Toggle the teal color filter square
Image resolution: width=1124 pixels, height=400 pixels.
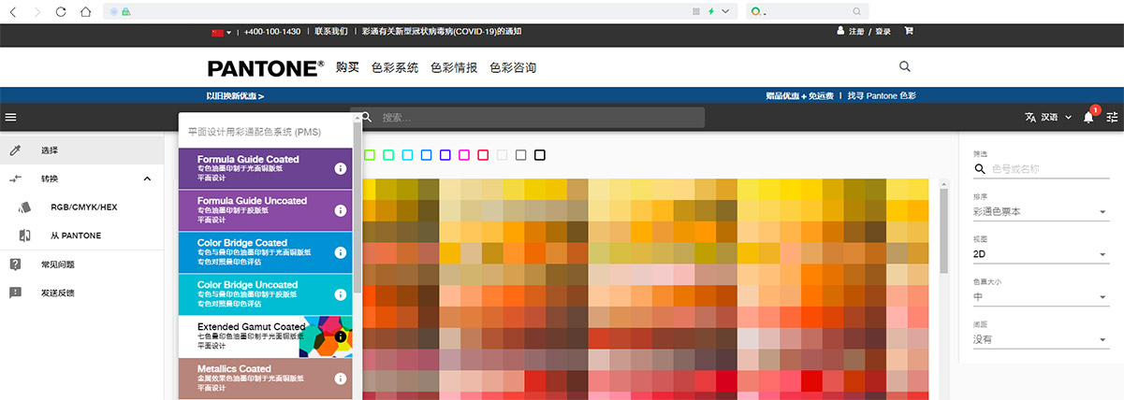[x=388, y=154]
